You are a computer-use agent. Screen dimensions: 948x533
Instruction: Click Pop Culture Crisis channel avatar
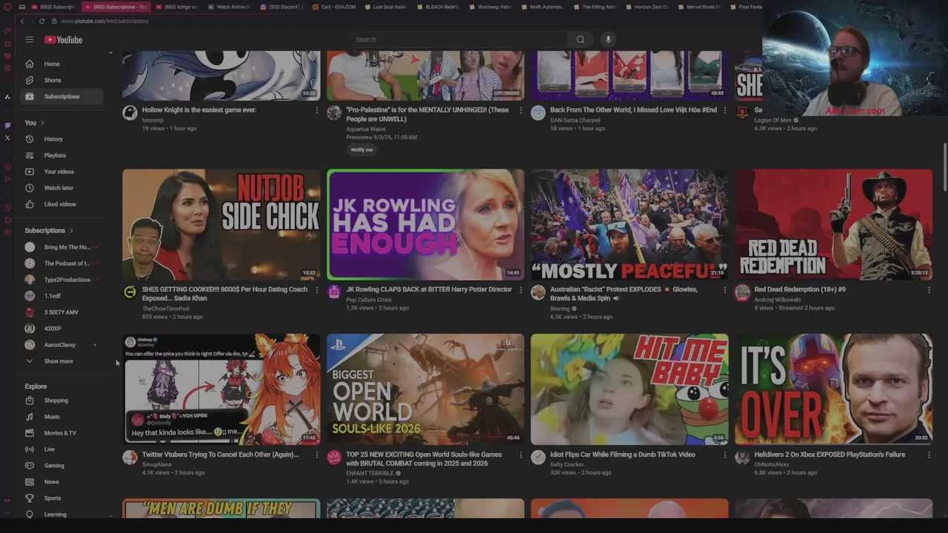click(334, 292)
